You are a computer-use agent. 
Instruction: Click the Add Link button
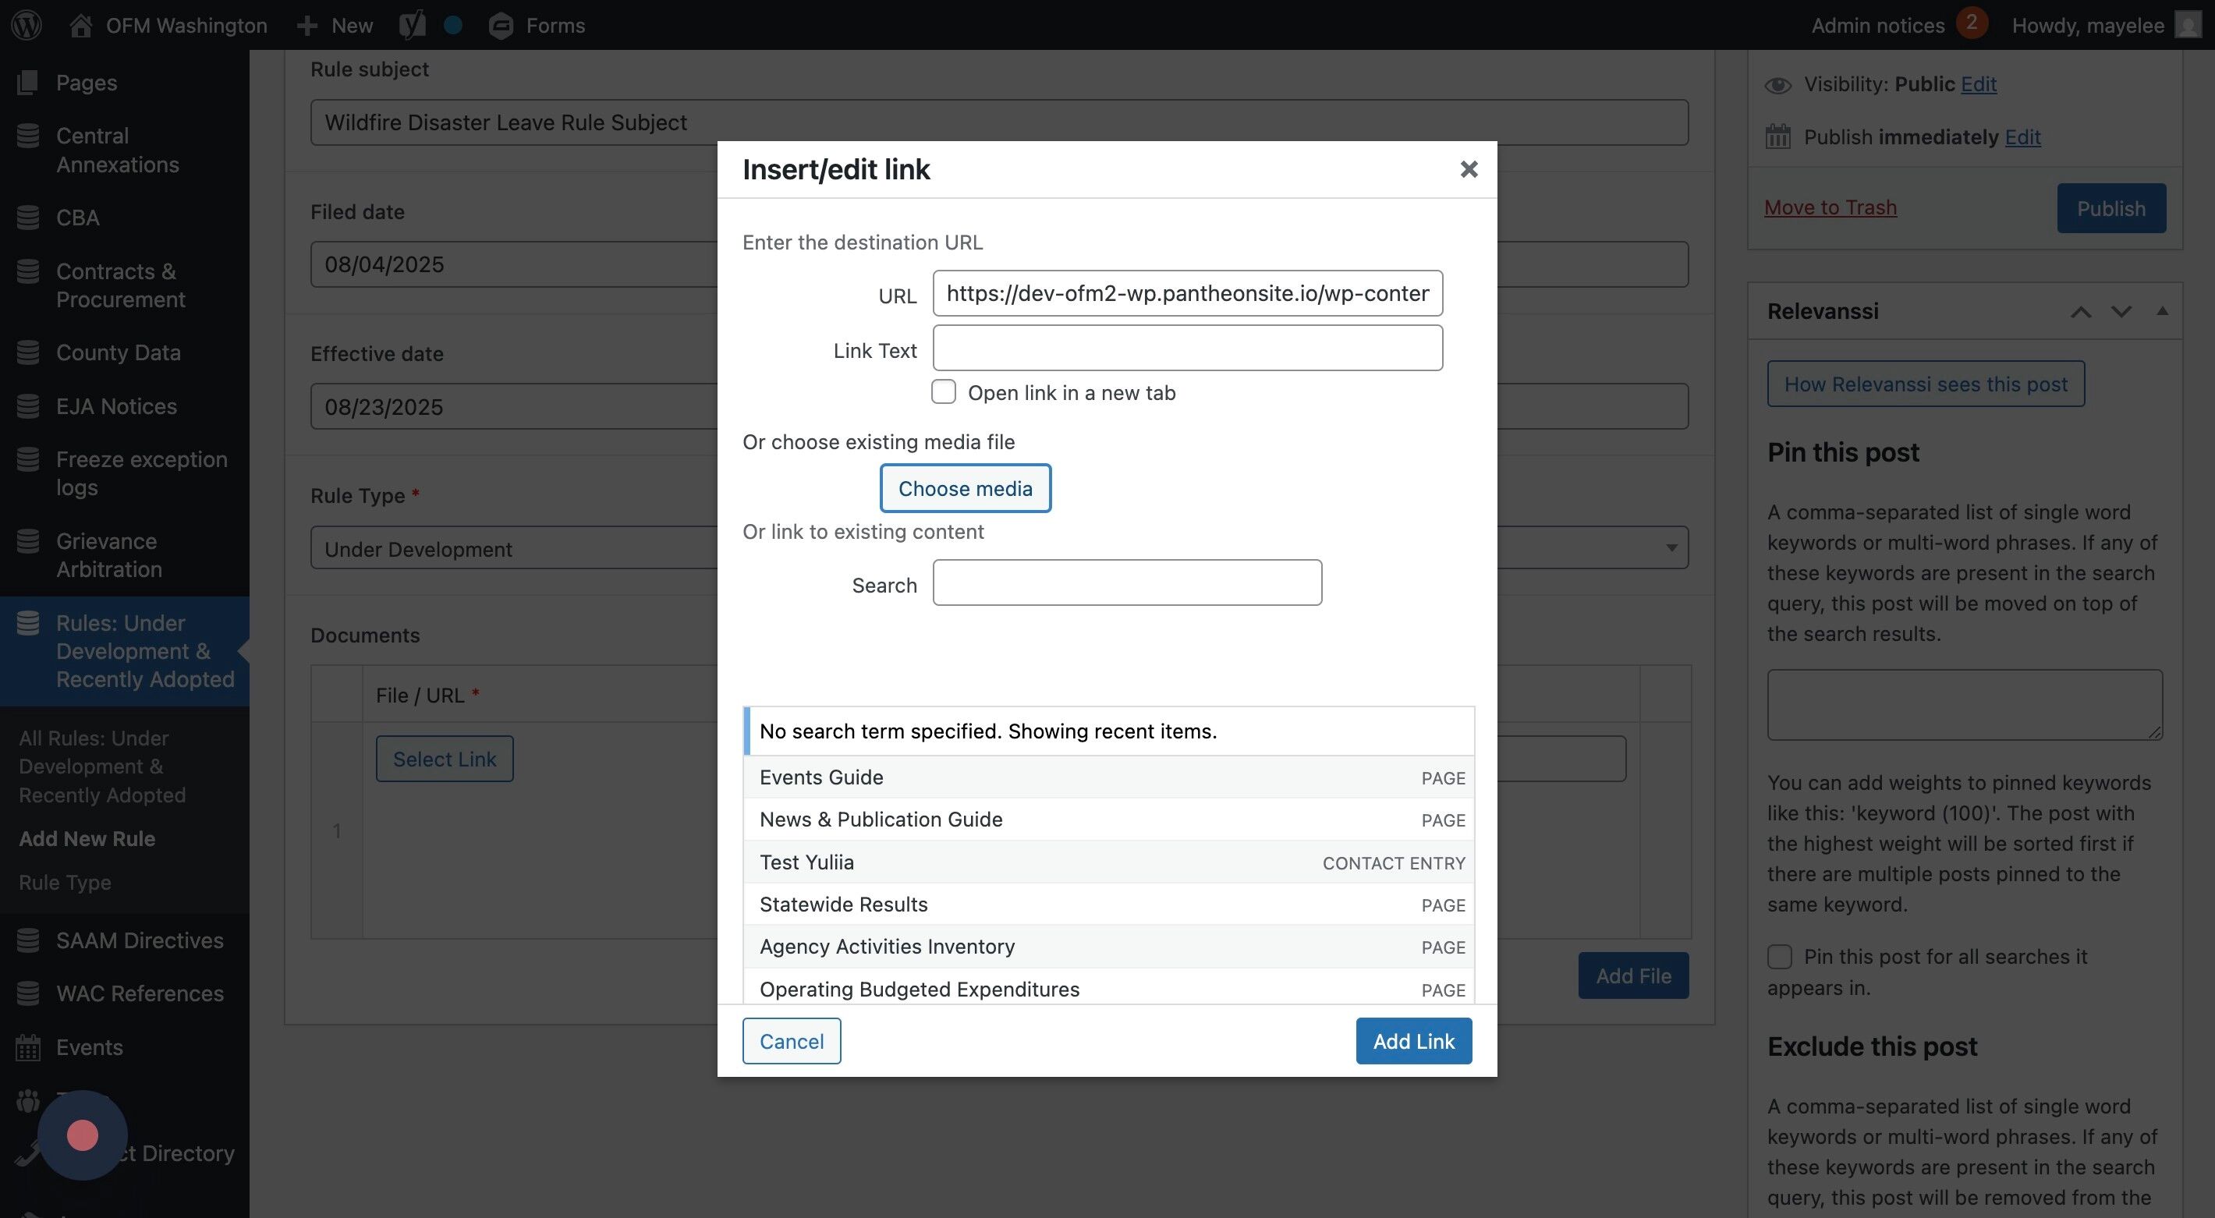1412,1041
